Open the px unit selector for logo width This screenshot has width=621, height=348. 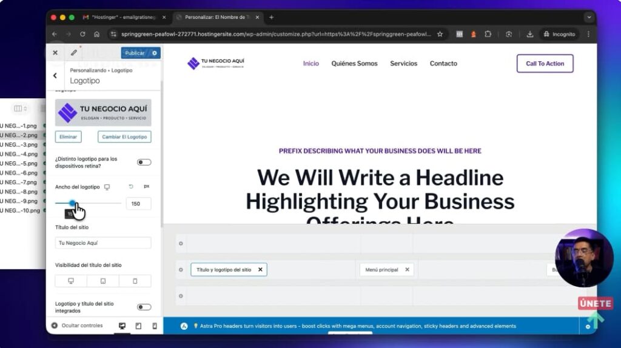(146, 187)
